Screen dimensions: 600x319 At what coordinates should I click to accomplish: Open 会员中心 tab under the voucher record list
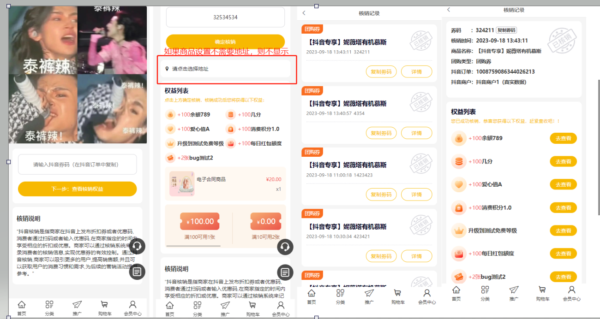[426, 296]
